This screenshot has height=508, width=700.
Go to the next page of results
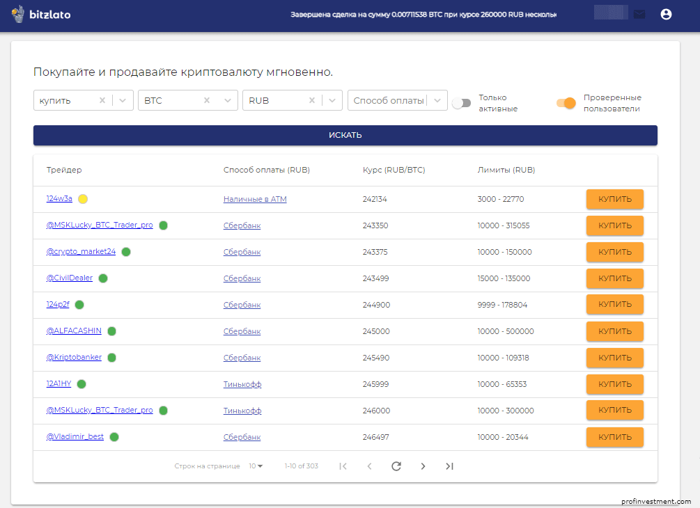423,466
